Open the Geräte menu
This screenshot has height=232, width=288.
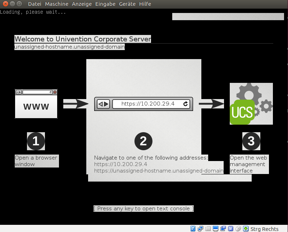(x=127, y=4)
